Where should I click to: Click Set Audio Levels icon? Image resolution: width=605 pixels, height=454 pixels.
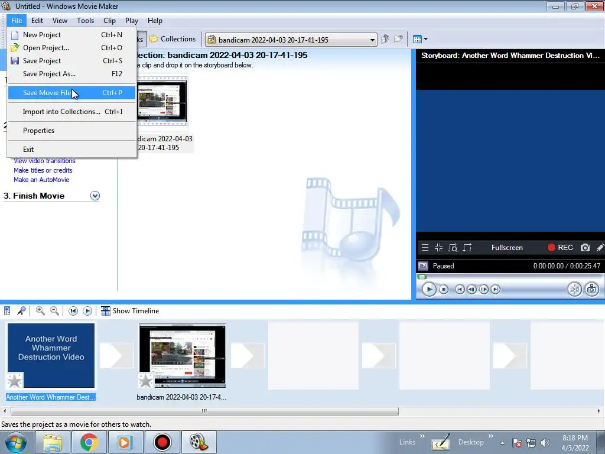[7, 311]
